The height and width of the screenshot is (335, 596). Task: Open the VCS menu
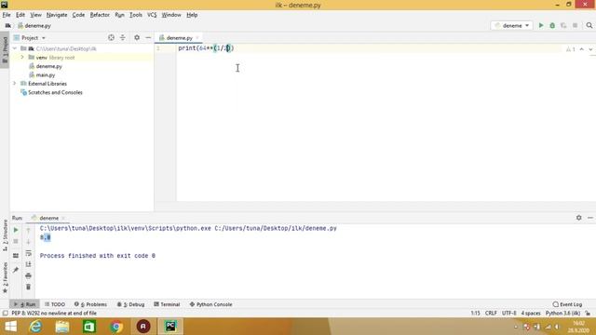152,15
